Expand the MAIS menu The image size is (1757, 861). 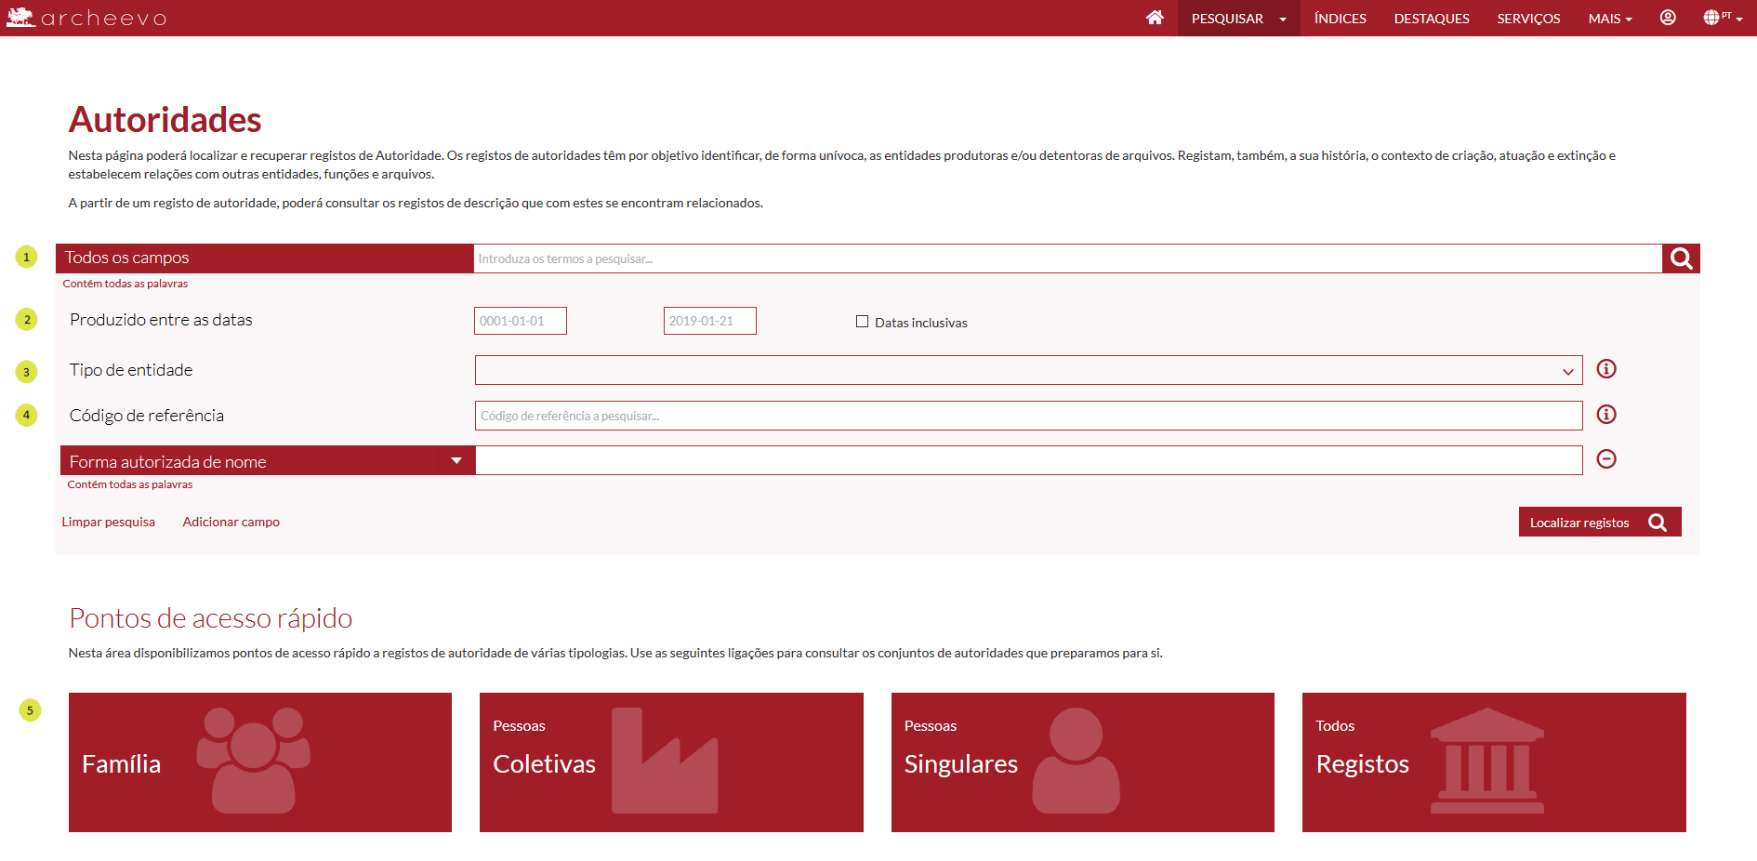(x=1609, y=19)
